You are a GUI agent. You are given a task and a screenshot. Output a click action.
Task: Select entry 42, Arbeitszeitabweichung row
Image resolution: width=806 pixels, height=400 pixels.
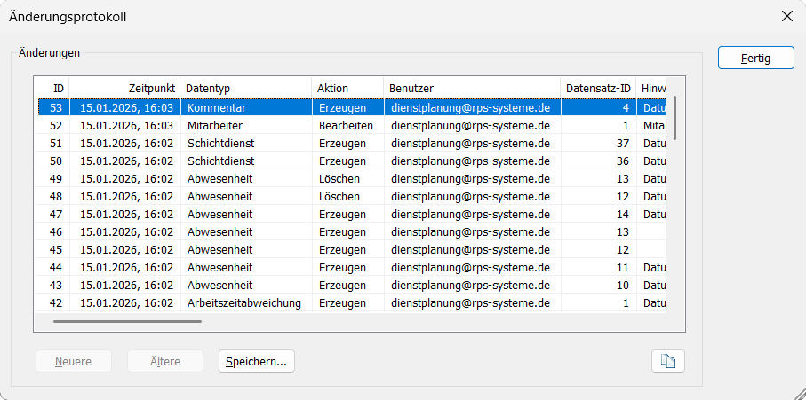[352, 303]
